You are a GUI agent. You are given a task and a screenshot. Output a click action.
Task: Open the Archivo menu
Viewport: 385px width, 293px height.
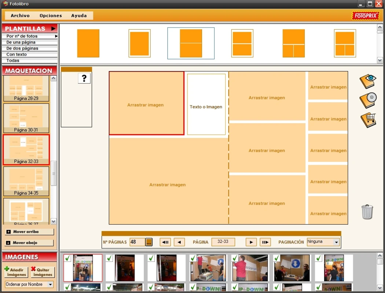[20, 16]
